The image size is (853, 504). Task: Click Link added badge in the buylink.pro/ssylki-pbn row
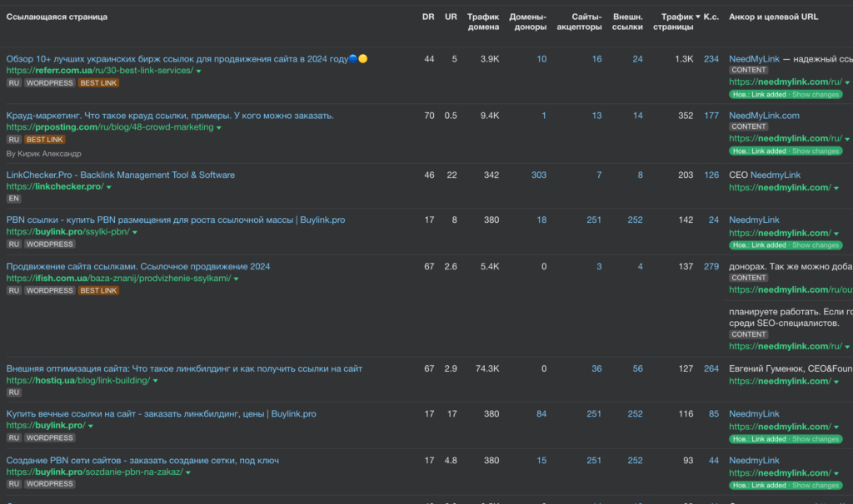(759, 245)
